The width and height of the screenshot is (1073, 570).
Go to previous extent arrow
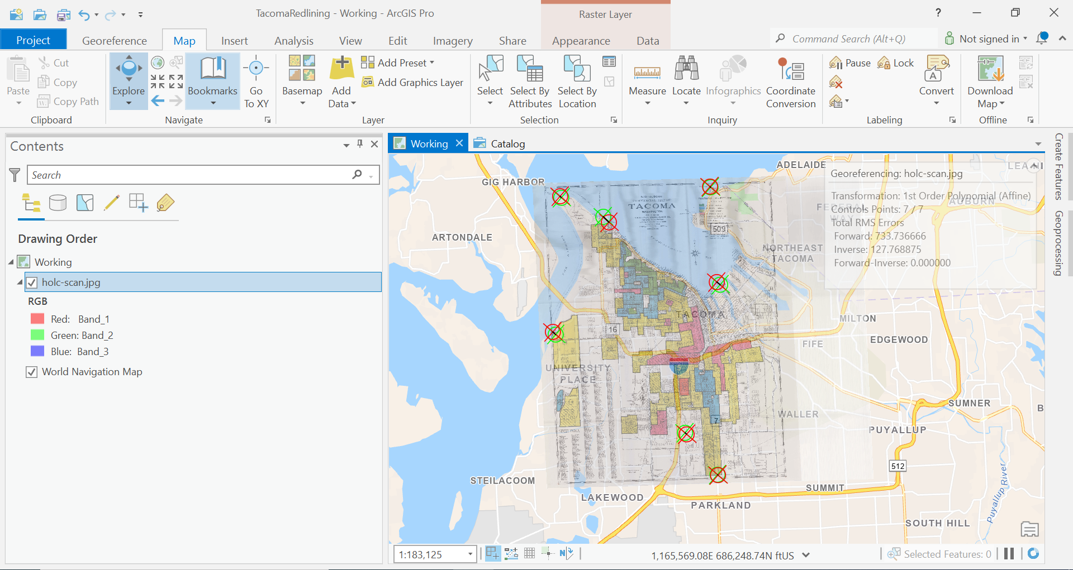[x=158, y=101]
